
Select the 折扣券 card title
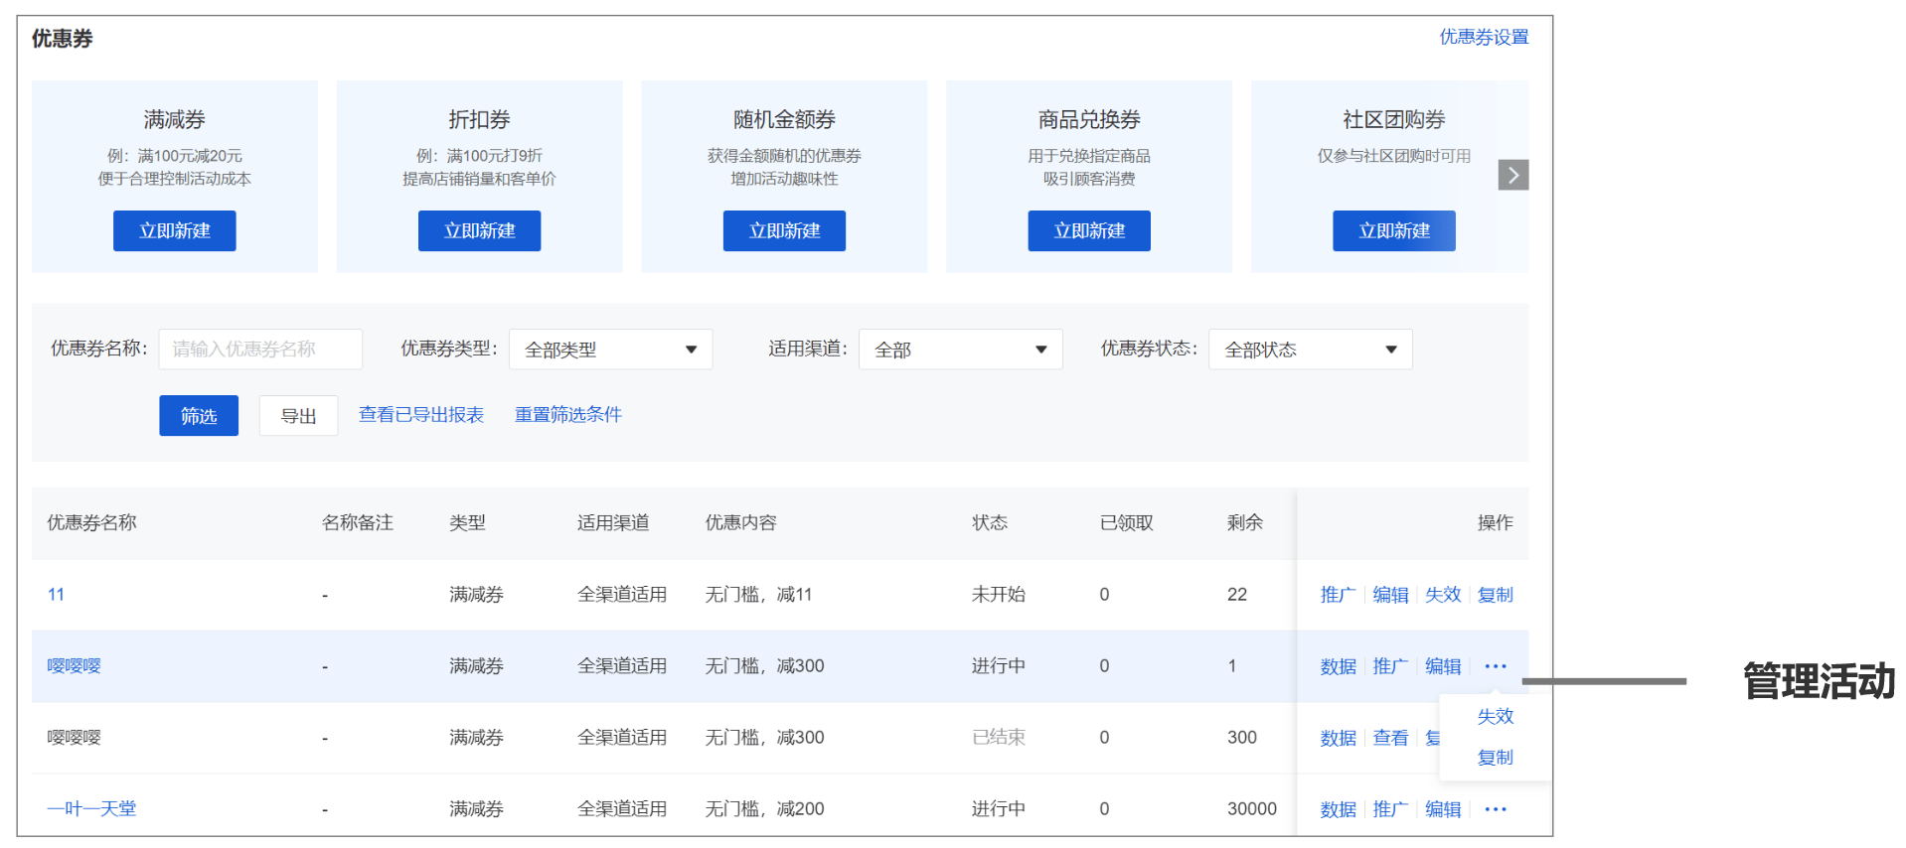480,119
